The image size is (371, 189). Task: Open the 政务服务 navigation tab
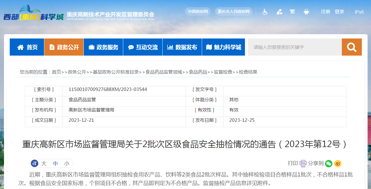(x=103, y=47)
